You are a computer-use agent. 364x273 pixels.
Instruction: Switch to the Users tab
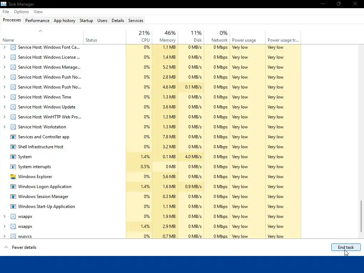(x=102, y=20)
